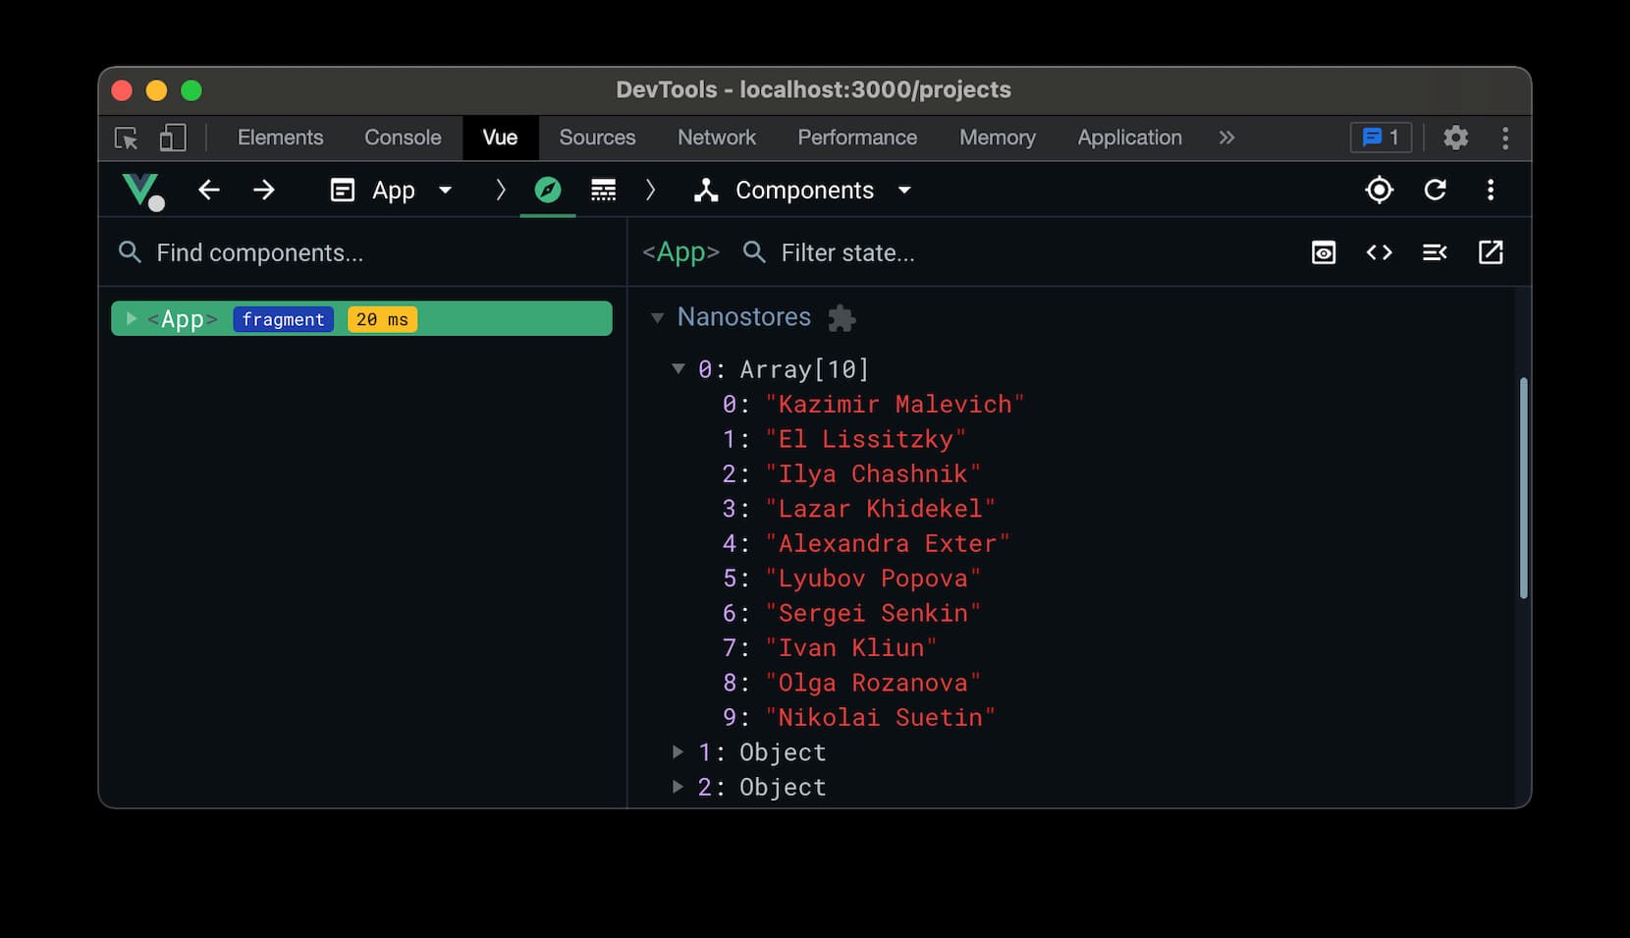Screen dimensions: 1630x938
Task: Open the timeline view icon
Action: pyautogui.click(x=603, y=190)
